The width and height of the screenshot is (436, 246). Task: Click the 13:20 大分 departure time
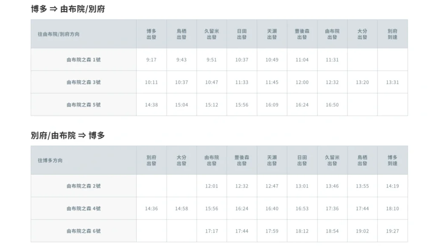tap(362, 82)
